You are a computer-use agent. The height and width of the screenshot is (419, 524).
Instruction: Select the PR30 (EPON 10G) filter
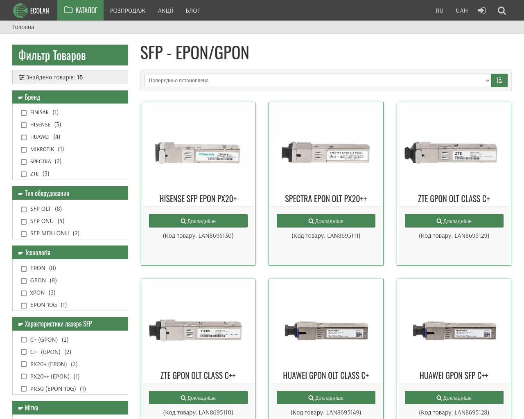(24, 389)
